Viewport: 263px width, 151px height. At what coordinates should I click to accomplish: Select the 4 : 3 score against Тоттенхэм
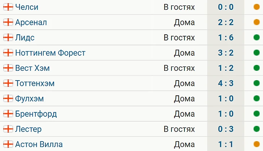click(x=226, y=83)
